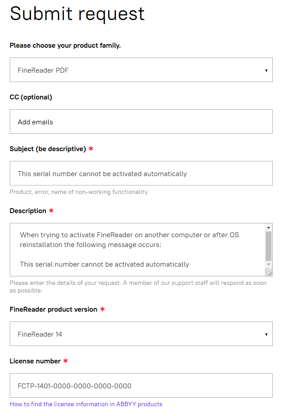Open the link on finding ABBYY license information

(x=86, y=404)
